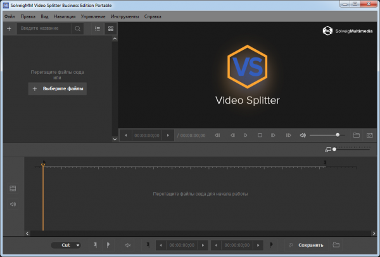Switch media list to thumbnail grid view
This screenshot has width=380, height=257.
coord(111,28)
